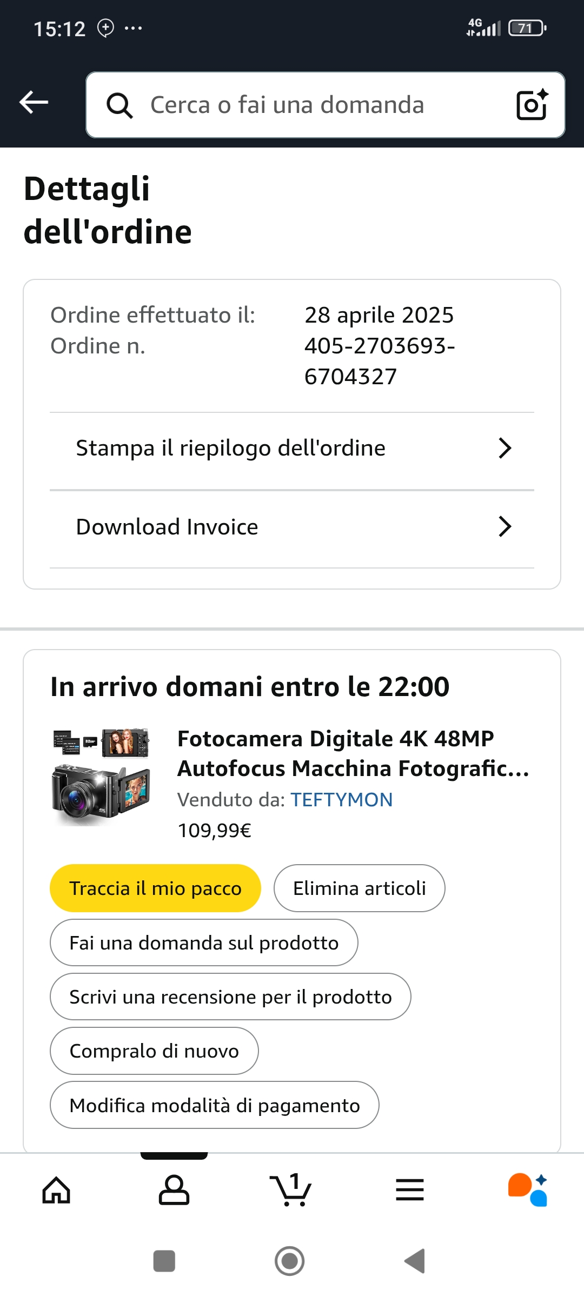This screenshot has width=584, height=1297.
Task: Tap the back arrow icon
Action: [34, 103]
